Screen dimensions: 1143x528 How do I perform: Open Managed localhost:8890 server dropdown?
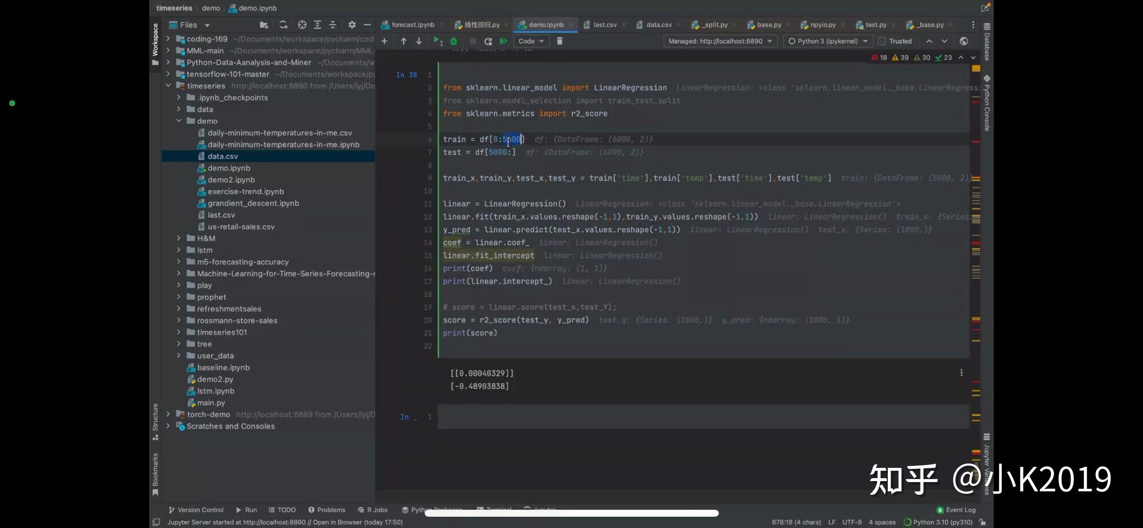coord(720,41)
